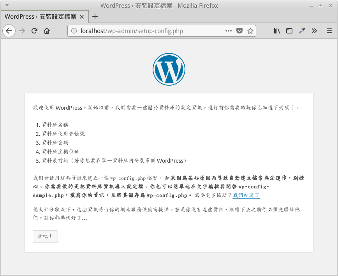338x276 pixels.
Task: Click list item 資料庫使用者帳號
Action: pos(63,134)
